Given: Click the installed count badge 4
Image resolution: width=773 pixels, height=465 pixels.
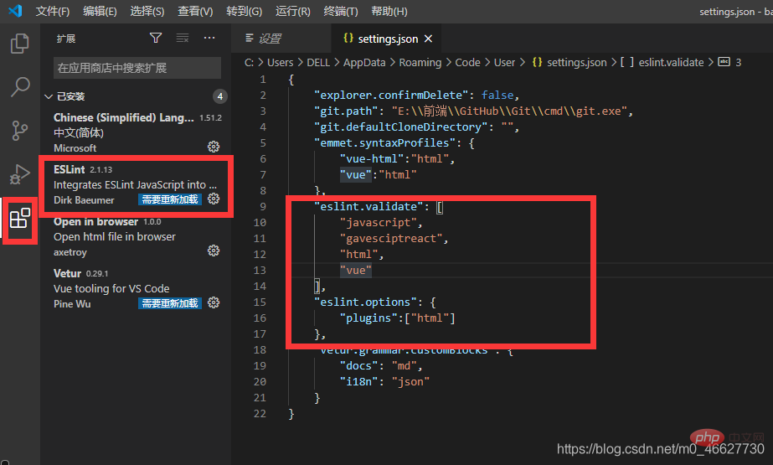Looking at the screenshot, I should pyautogui.click(x=220, y=96).
